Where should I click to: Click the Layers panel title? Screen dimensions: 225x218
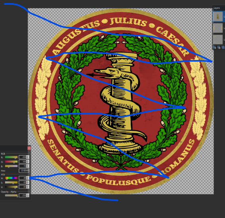(x=217, y=8)
